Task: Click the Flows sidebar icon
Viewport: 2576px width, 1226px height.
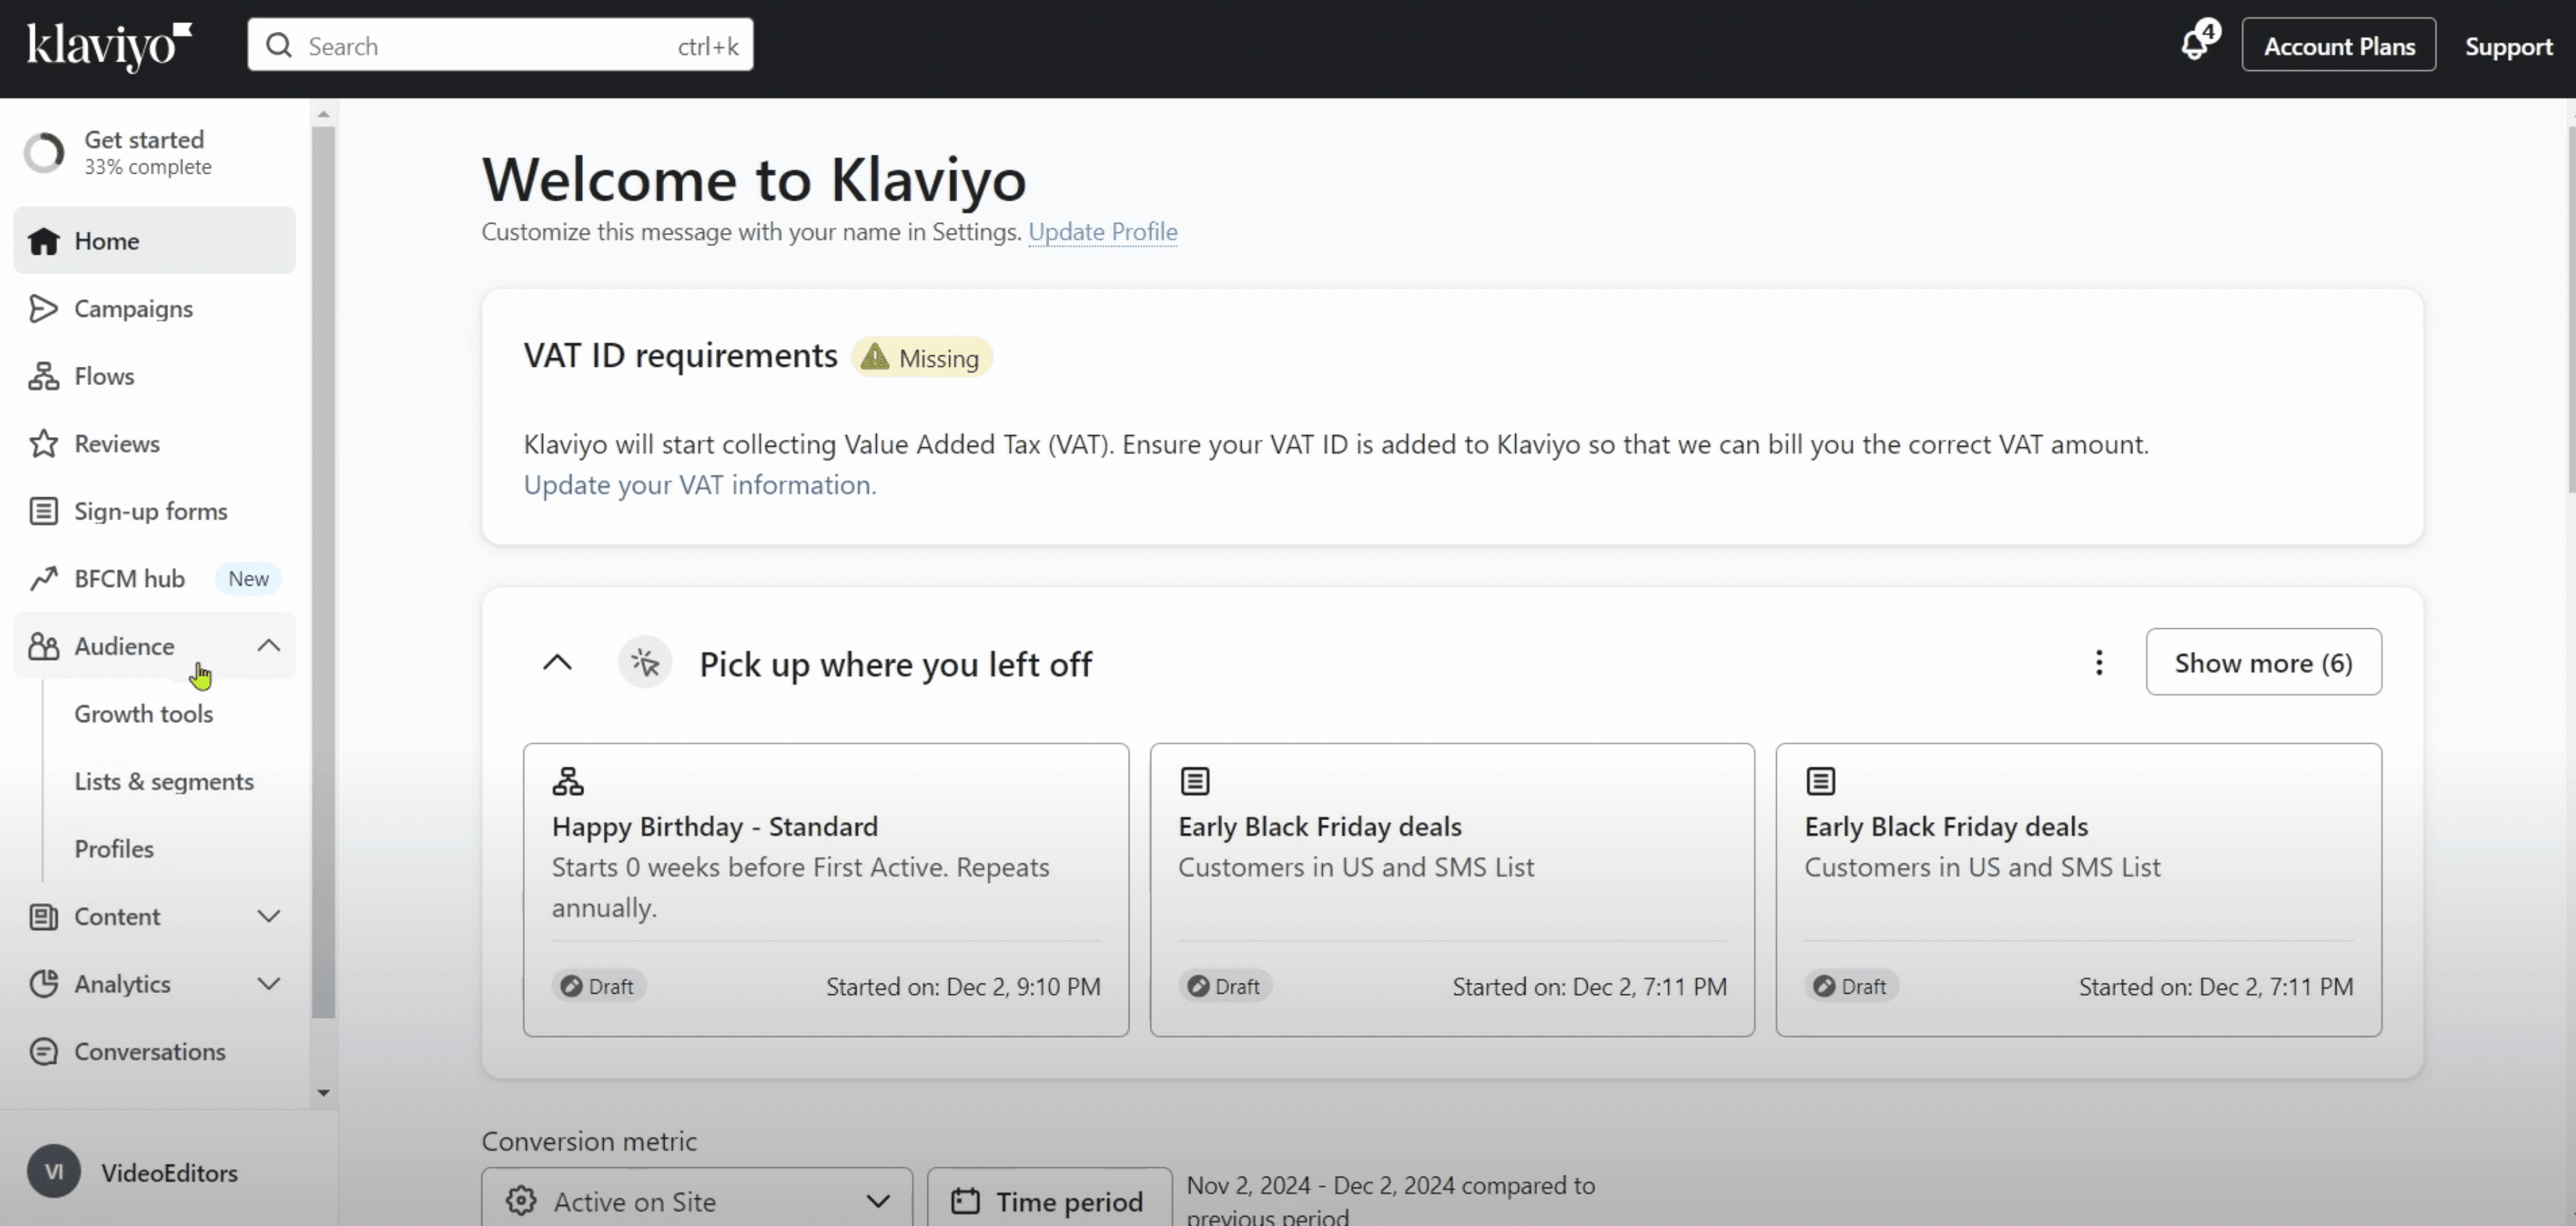Action: click(x=43, y=376)
